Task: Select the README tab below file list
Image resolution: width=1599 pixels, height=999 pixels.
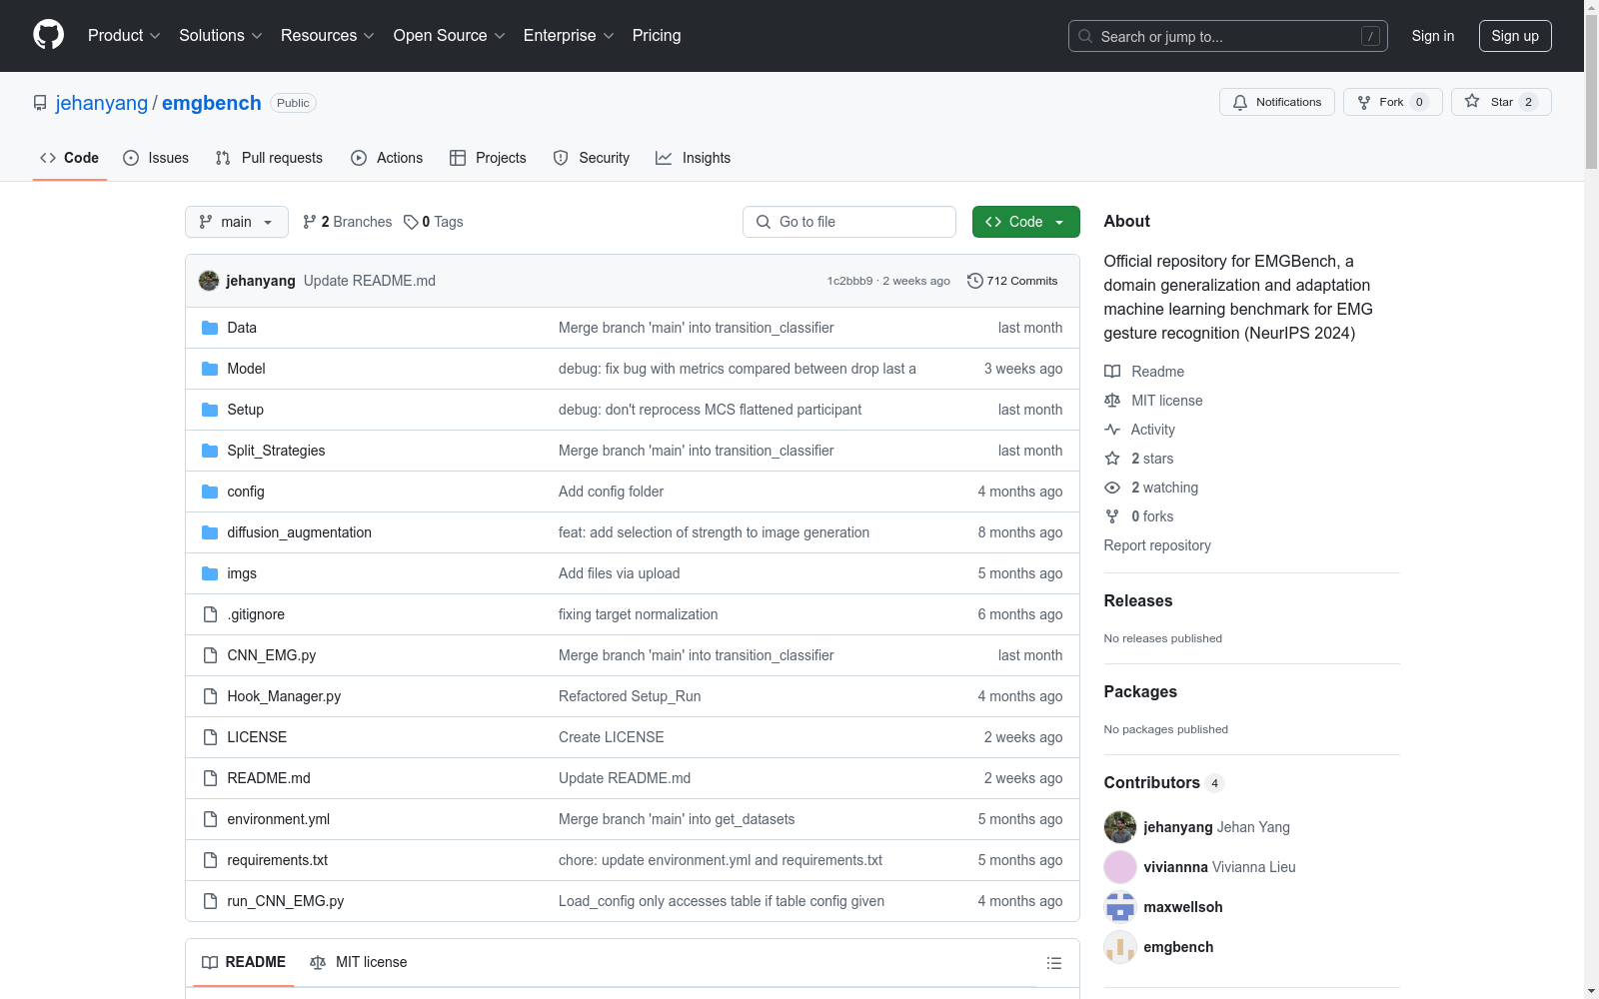Action: coord(244,962)
